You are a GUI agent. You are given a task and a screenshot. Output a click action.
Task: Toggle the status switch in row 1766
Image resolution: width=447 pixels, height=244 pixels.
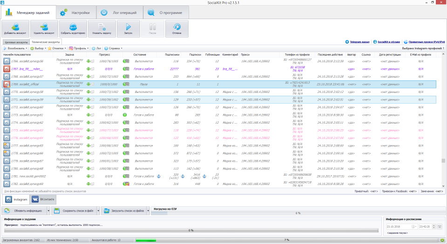126,61
